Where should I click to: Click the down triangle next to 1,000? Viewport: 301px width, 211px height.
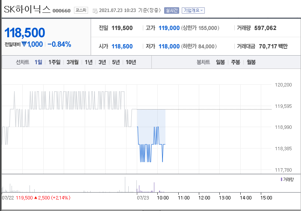(24, 44)
